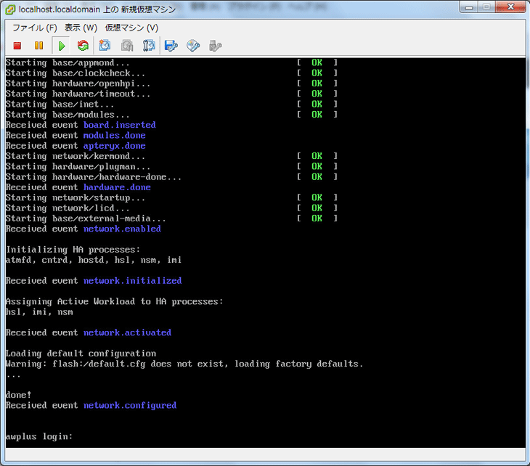The height and width of the screenshot is (466, 530).
Task: Click the vSphere window icon in title bar
Action: [10, 9]
